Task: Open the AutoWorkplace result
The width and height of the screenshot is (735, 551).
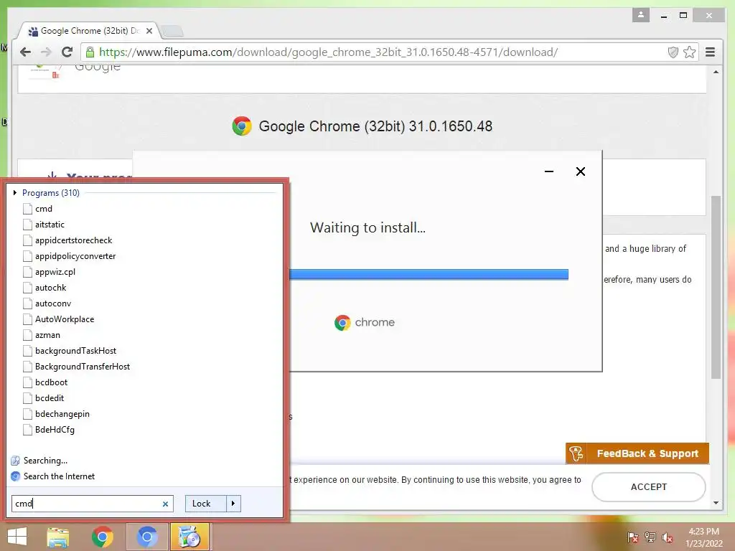Action: tap(65, 319)
